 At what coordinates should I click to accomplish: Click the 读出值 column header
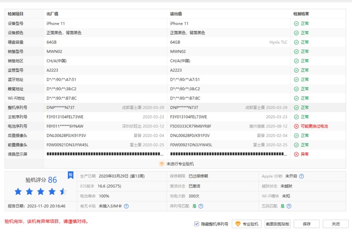pyautogui.click(x=176, y=14)
